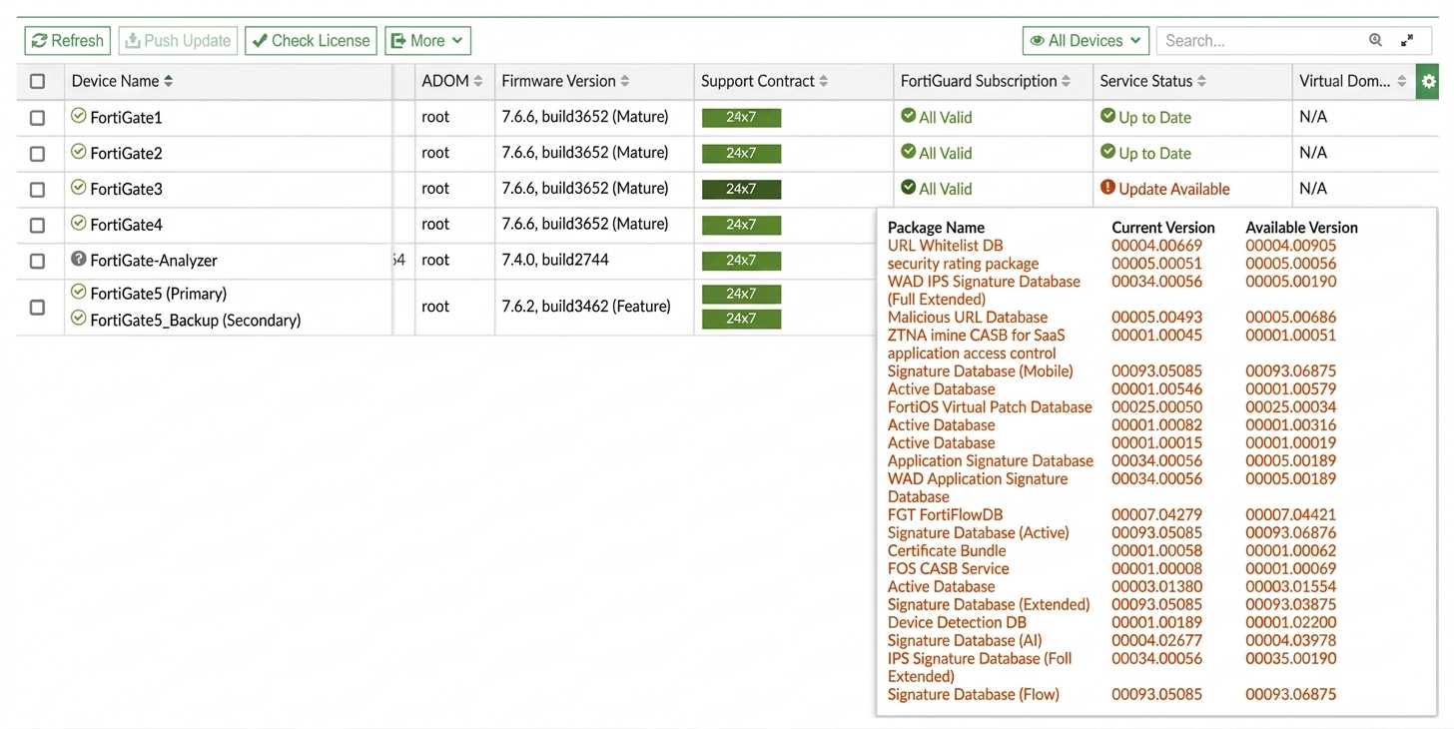Click FortiGate-Analyzer 24x7 contract bar
This screenshot has height=729, width=1454.
coord(741,261)
